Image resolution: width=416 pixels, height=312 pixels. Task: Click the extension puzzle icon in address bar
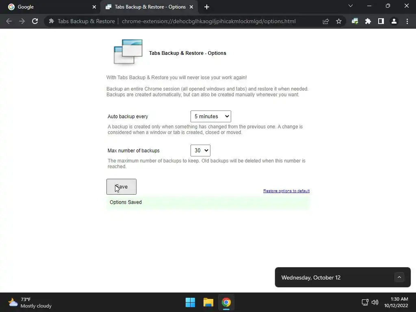pos(52,21)
